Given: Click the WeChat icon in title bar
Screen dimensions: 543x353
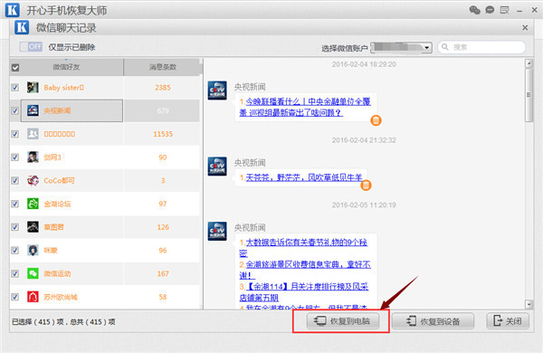Looking at the screenshot, I should point(475,10).
